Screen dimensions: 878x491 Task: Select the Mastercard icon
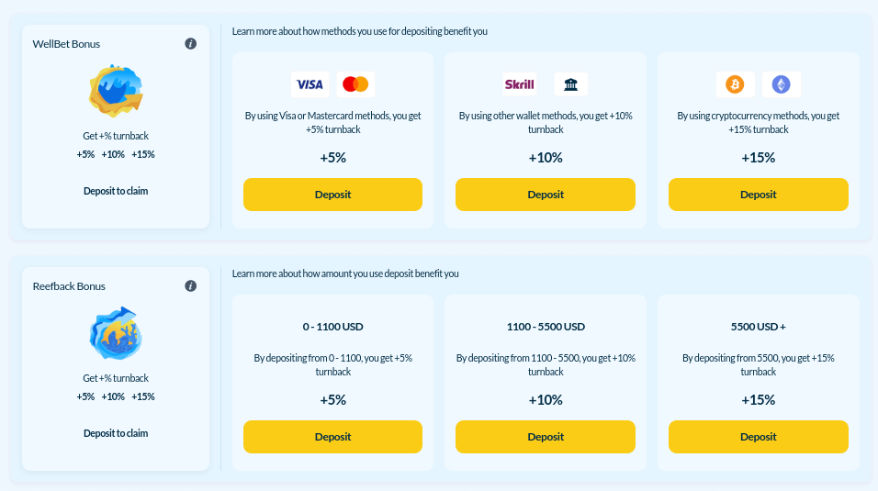355,84
